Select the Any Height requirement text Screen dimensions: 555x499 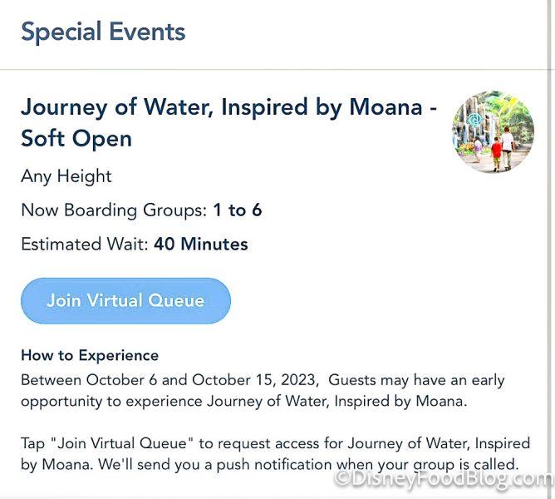pyautogui.click(x=66, y=176)
